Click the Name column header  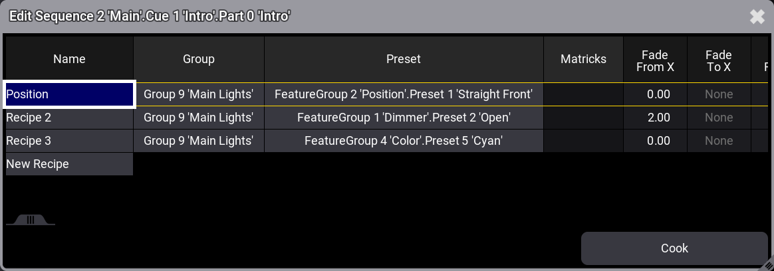coord(70,59)
